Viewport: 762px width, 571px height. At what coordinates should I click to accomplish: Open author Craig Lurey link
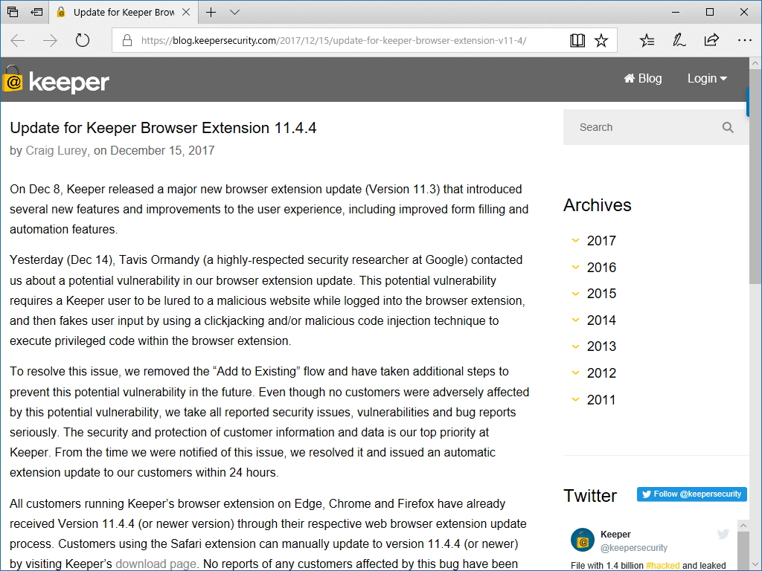click(56, 150)
